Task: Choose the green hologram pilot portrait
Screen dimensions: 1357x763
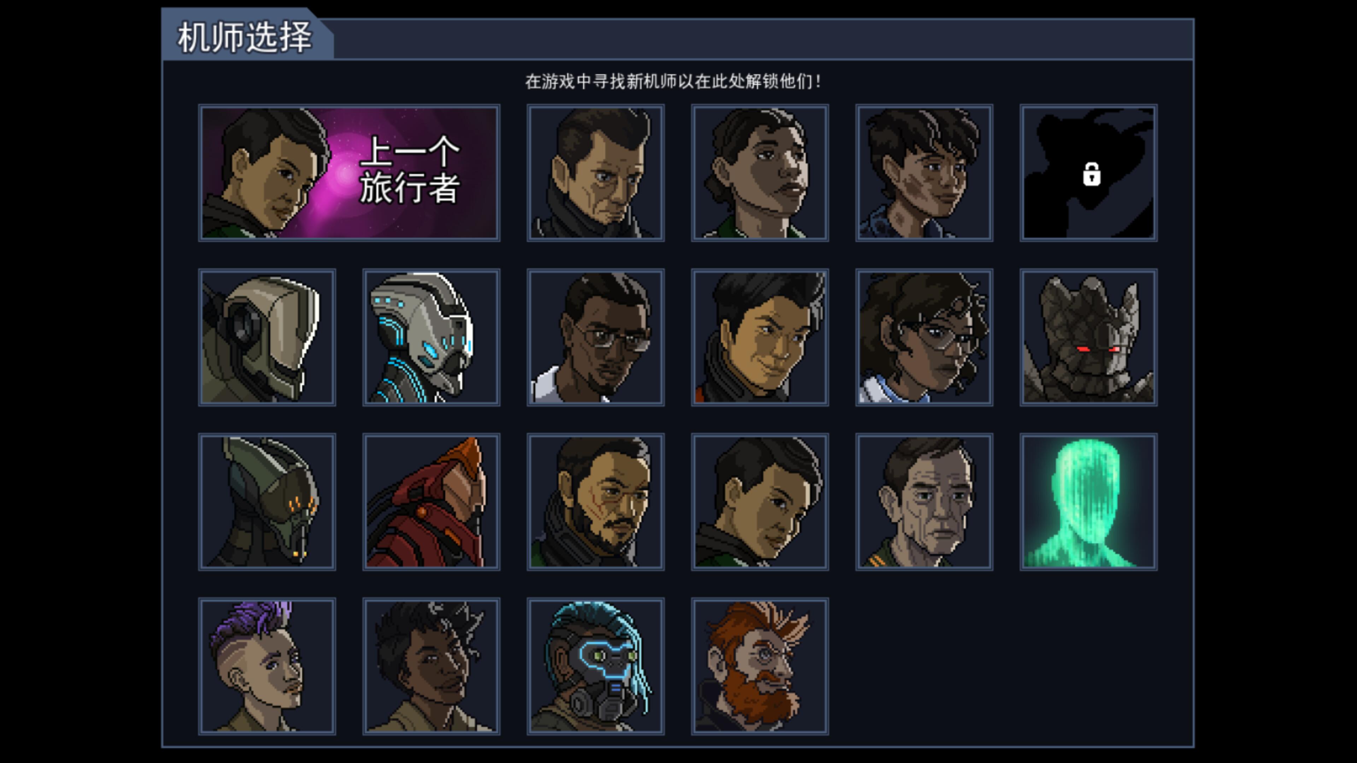Action: [1088, 502]
